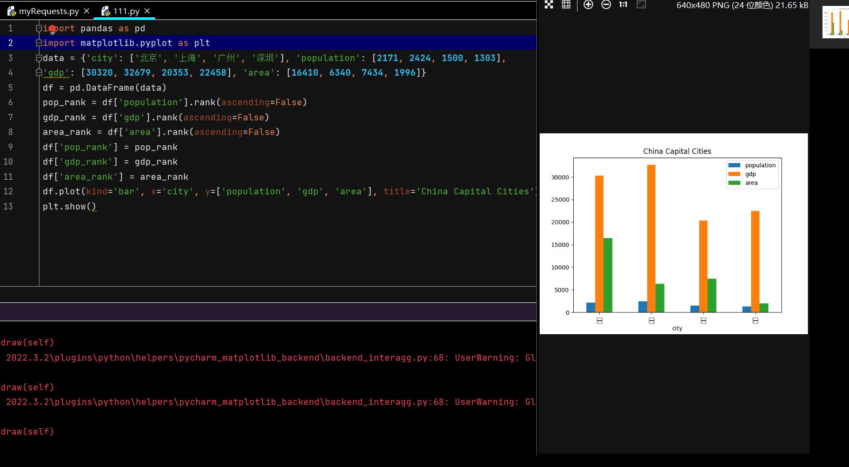The height and width of the screenshot is (467, 849).
Task: Open the plot thumbnail in the sidebar
Action: (835, 22)
